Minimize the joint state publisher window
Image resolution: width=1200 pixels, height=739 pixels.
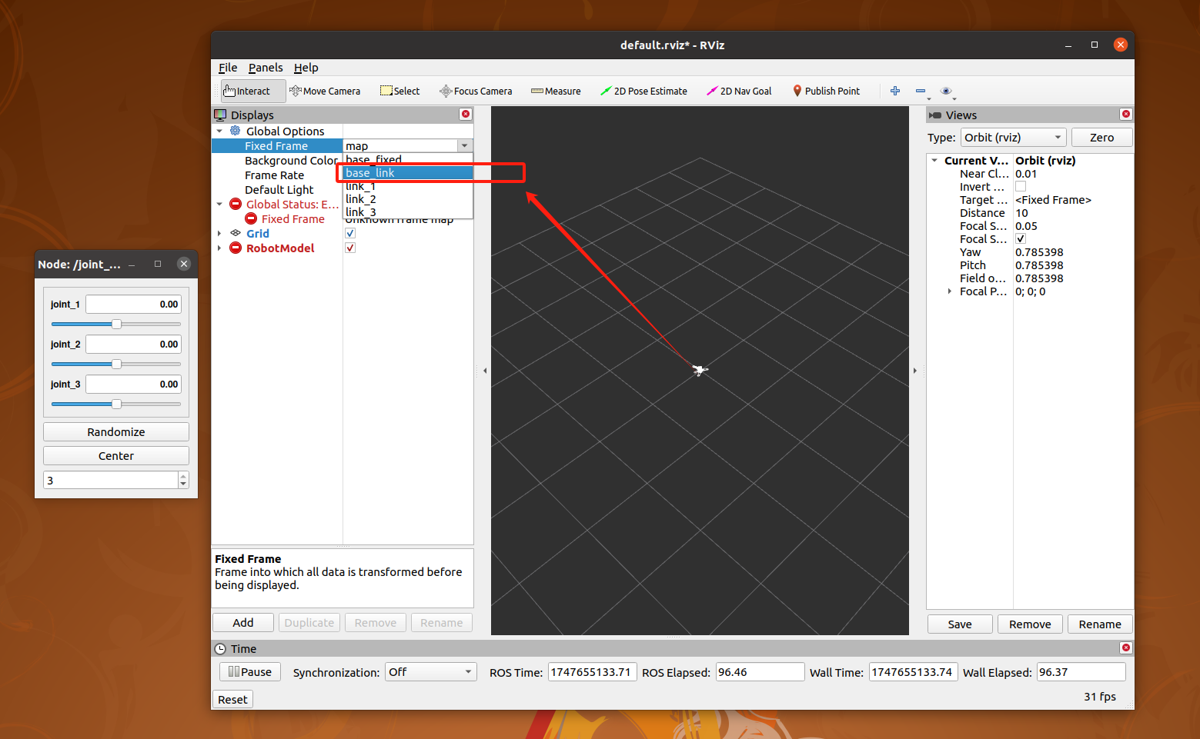pyautogui.click(x=132, y=265)
